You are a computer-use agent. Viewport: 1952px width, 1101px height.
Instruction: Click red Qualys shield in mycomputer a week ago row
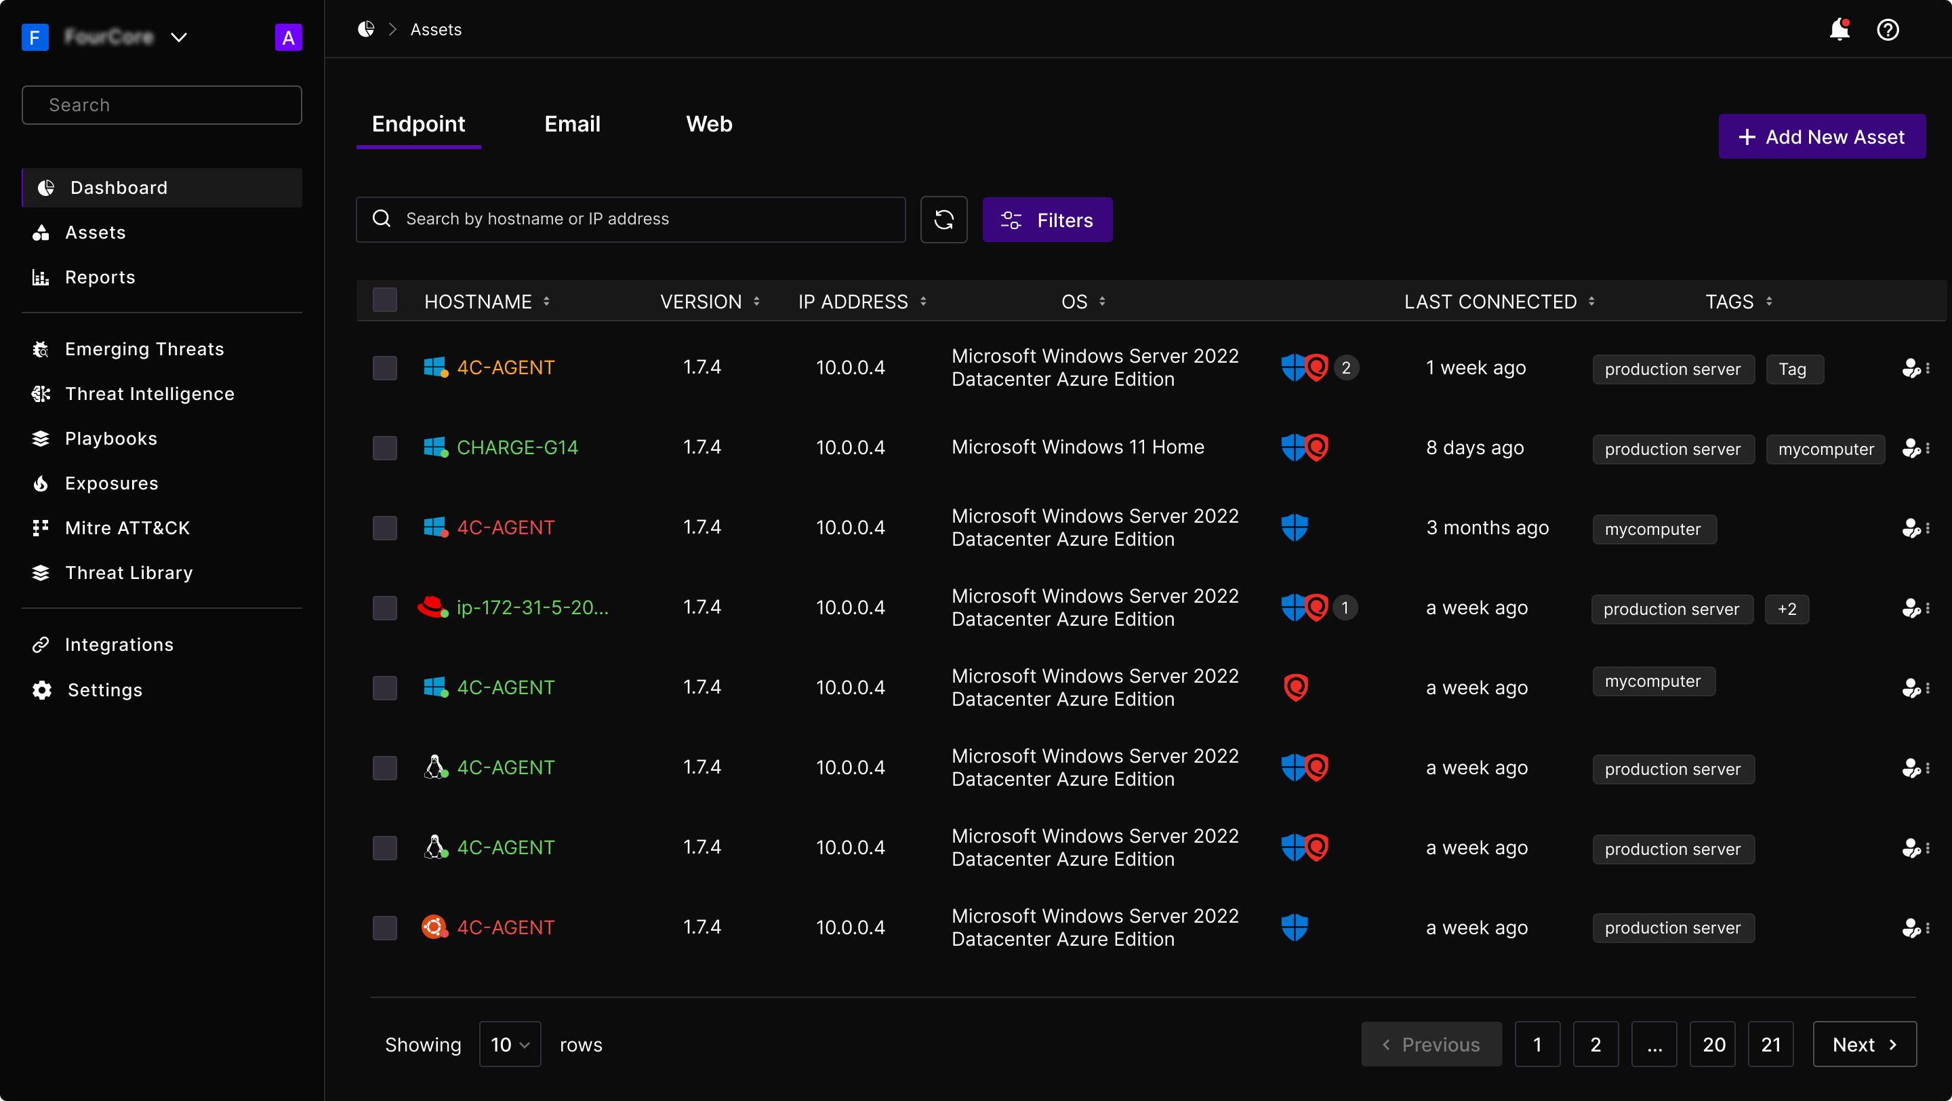pos(1296,687)
